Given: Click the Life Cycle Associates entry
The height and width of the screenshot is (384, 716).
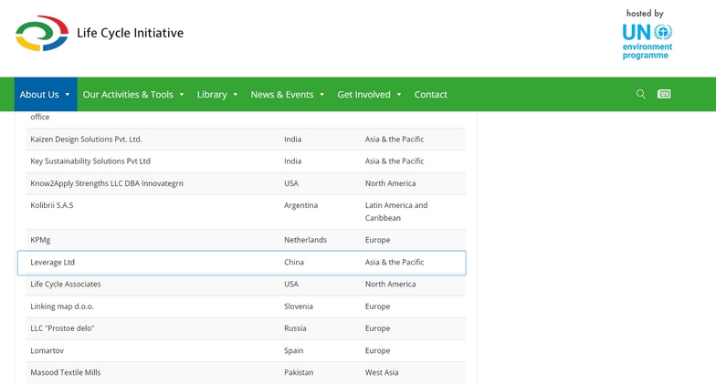Looking at the screenshot, I should [x=66, y=285].
